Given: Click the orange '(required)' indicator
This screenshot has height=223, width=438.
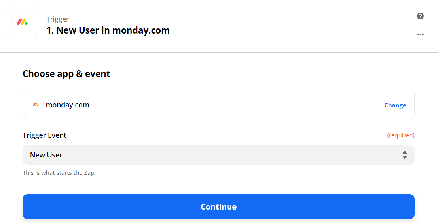Looking at the screenshot, I should (x=400, y=135).
